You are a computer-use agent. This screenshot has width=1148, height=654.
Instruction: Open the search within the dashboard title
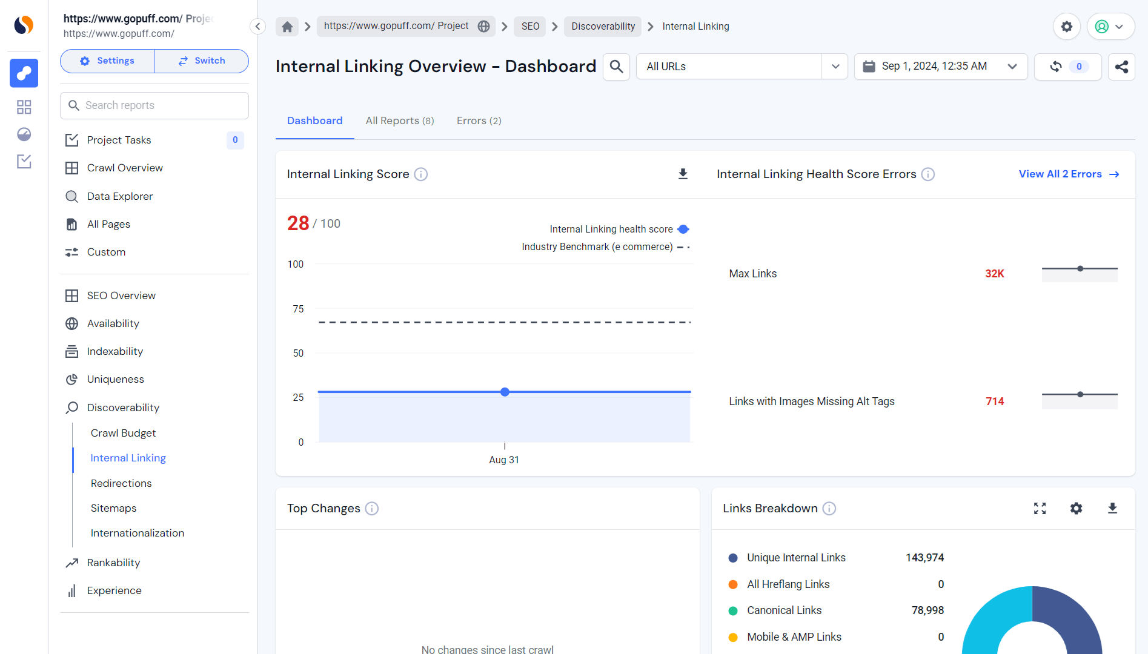(616, 67)
